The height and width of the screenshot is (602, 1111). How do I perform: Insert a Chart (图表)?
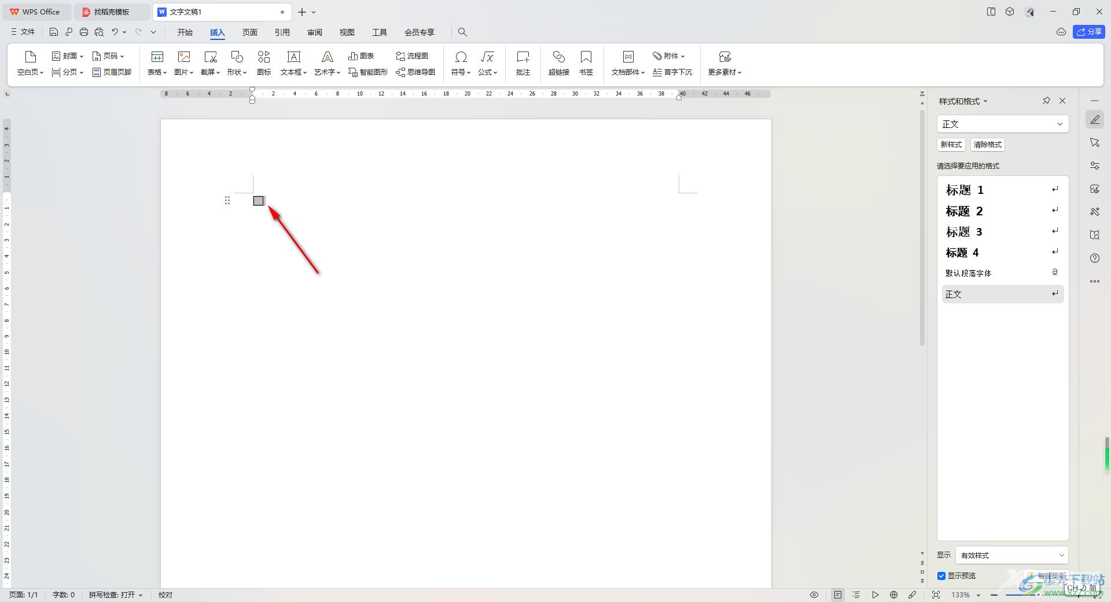coord(361,56)
